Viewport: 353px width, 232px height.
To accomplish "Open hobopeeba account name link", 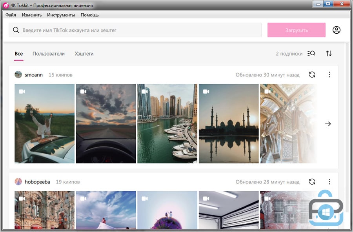I will (x=37, y=181).
